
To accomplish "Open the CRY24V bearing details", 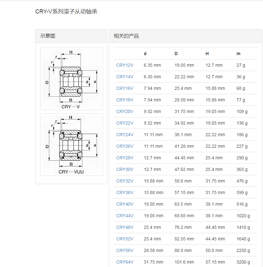I will pyautogui.click(x=125, y=135).
